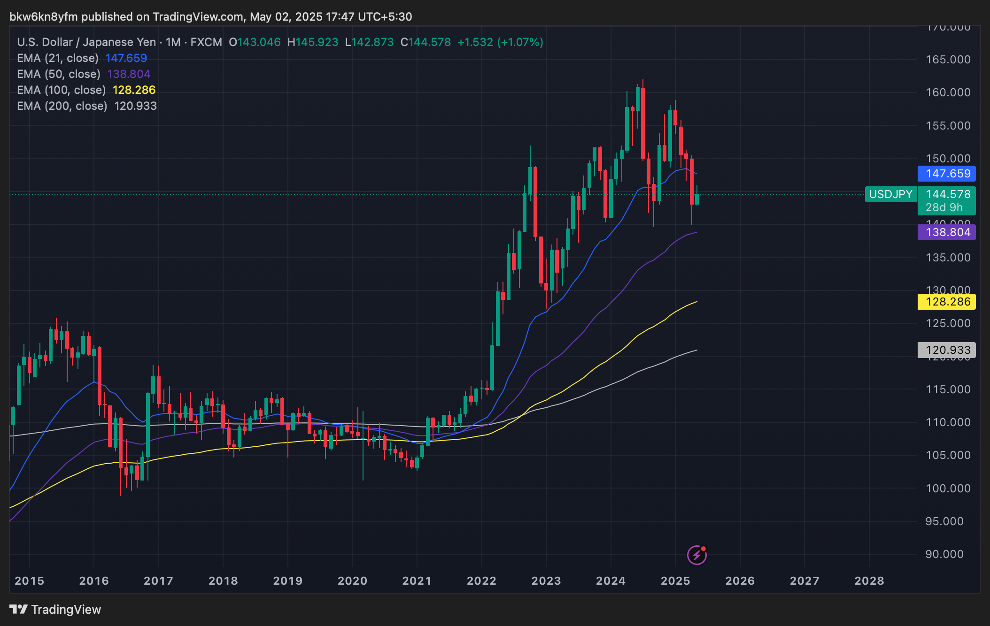Click the green USDJPY symbol tag
Viewport: 990px width, 626px height.
(890, 194)
